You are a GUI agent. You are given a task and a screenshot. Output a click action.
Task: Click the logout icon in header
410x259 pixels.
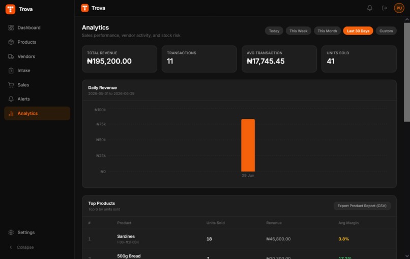coord(385,8)
